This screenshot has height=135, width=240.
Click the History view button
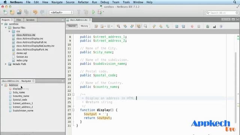[x=84, y=26]
